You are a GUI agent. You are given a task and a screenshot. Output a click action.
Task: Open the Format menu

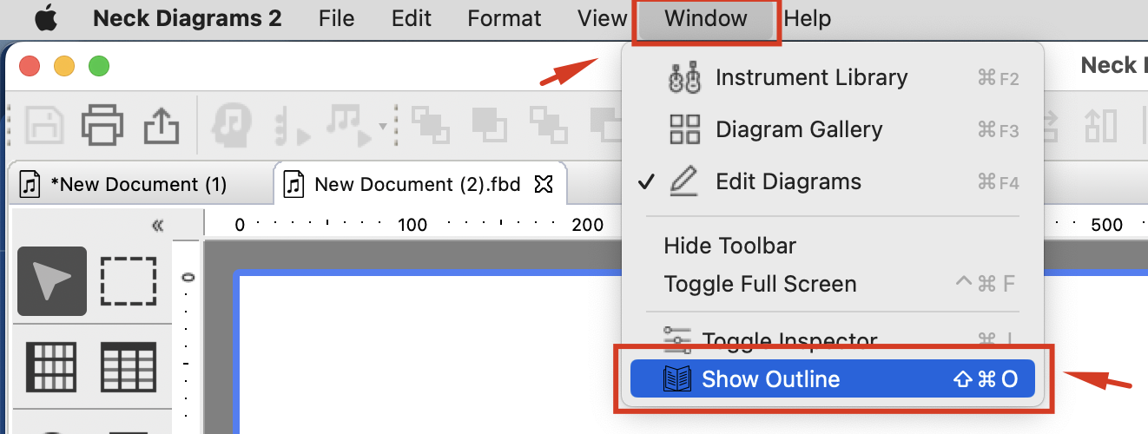tap(504, 18)
